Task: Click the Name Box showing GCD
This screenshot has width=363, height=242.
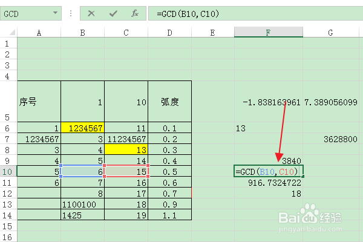Action: pos(31,13)
